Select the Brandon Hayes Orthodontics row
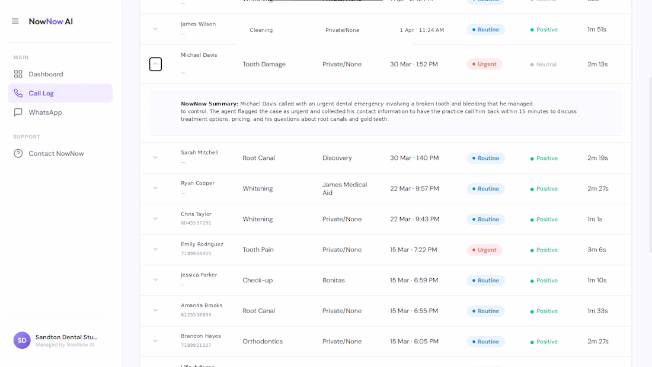The width and height of the screenshot is (652, 367). click(x=385, y=342)
